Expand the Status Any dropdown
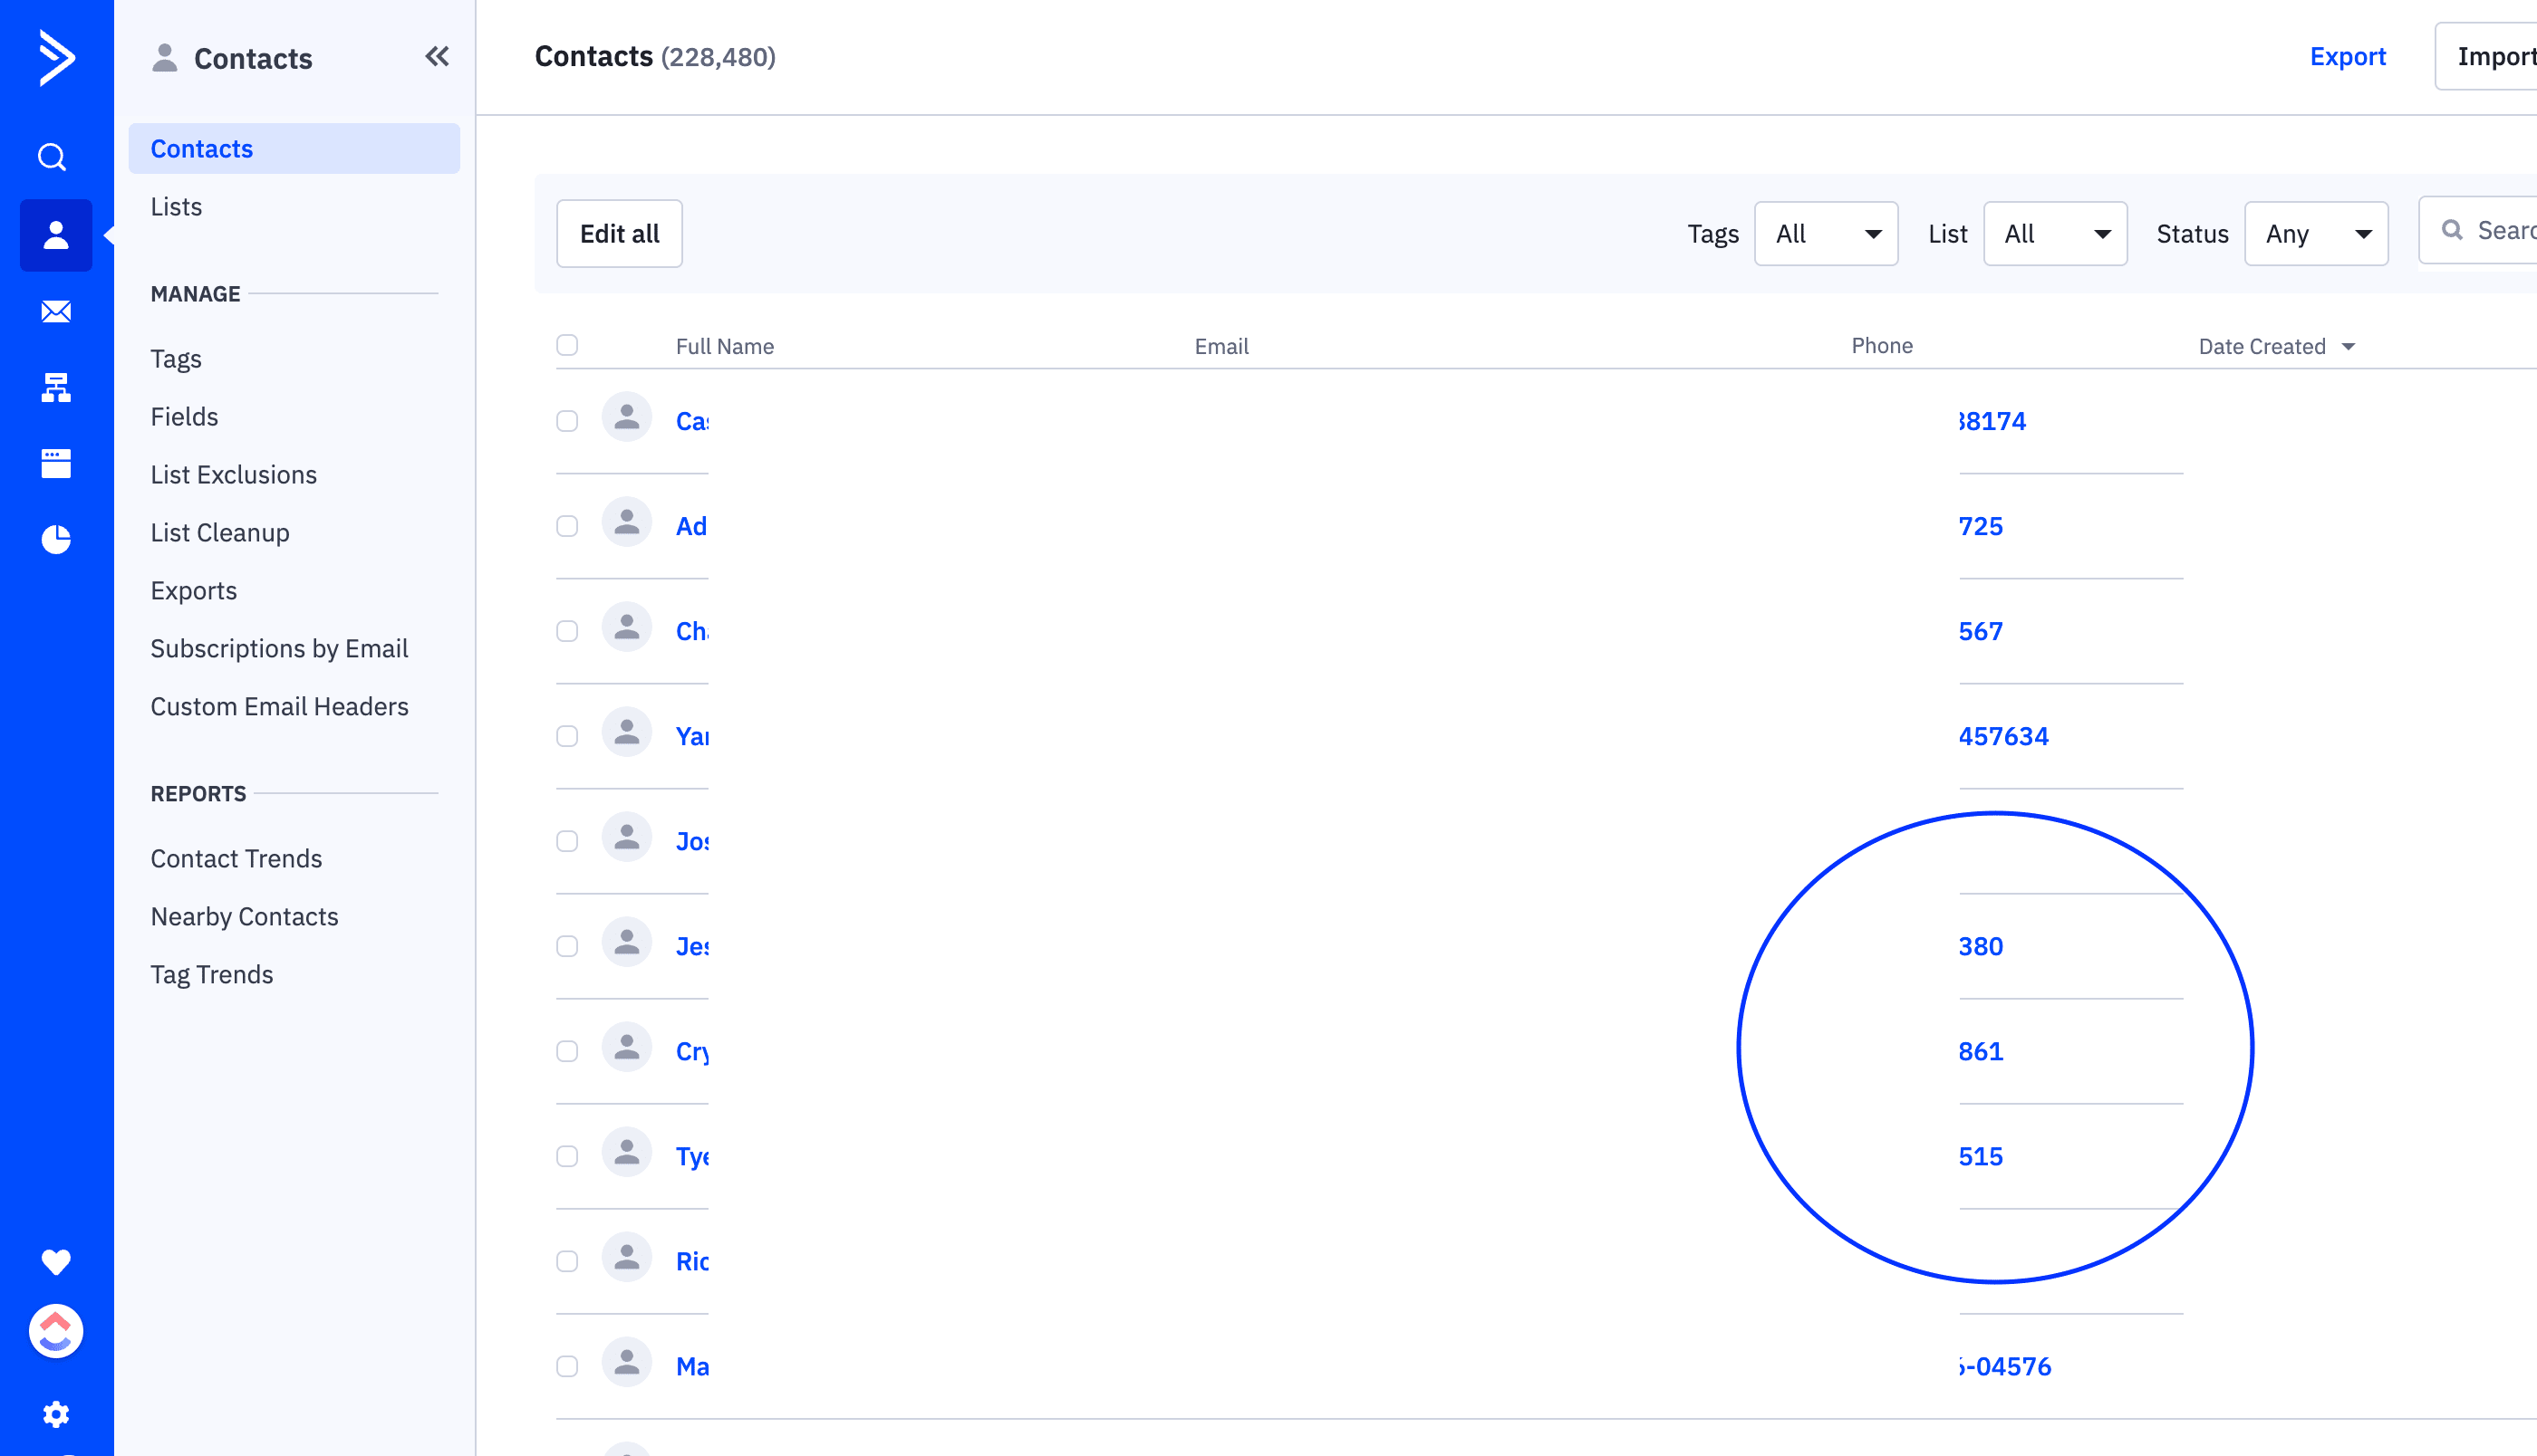Screen dimensions: 2537x1456 pyautogui.click(x=2316, y=234)
